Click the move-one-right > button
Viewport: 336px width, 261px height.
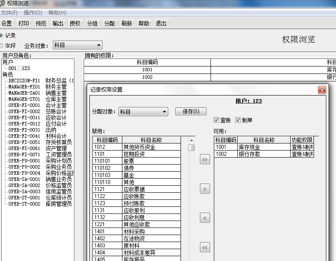tap(205, 189)
